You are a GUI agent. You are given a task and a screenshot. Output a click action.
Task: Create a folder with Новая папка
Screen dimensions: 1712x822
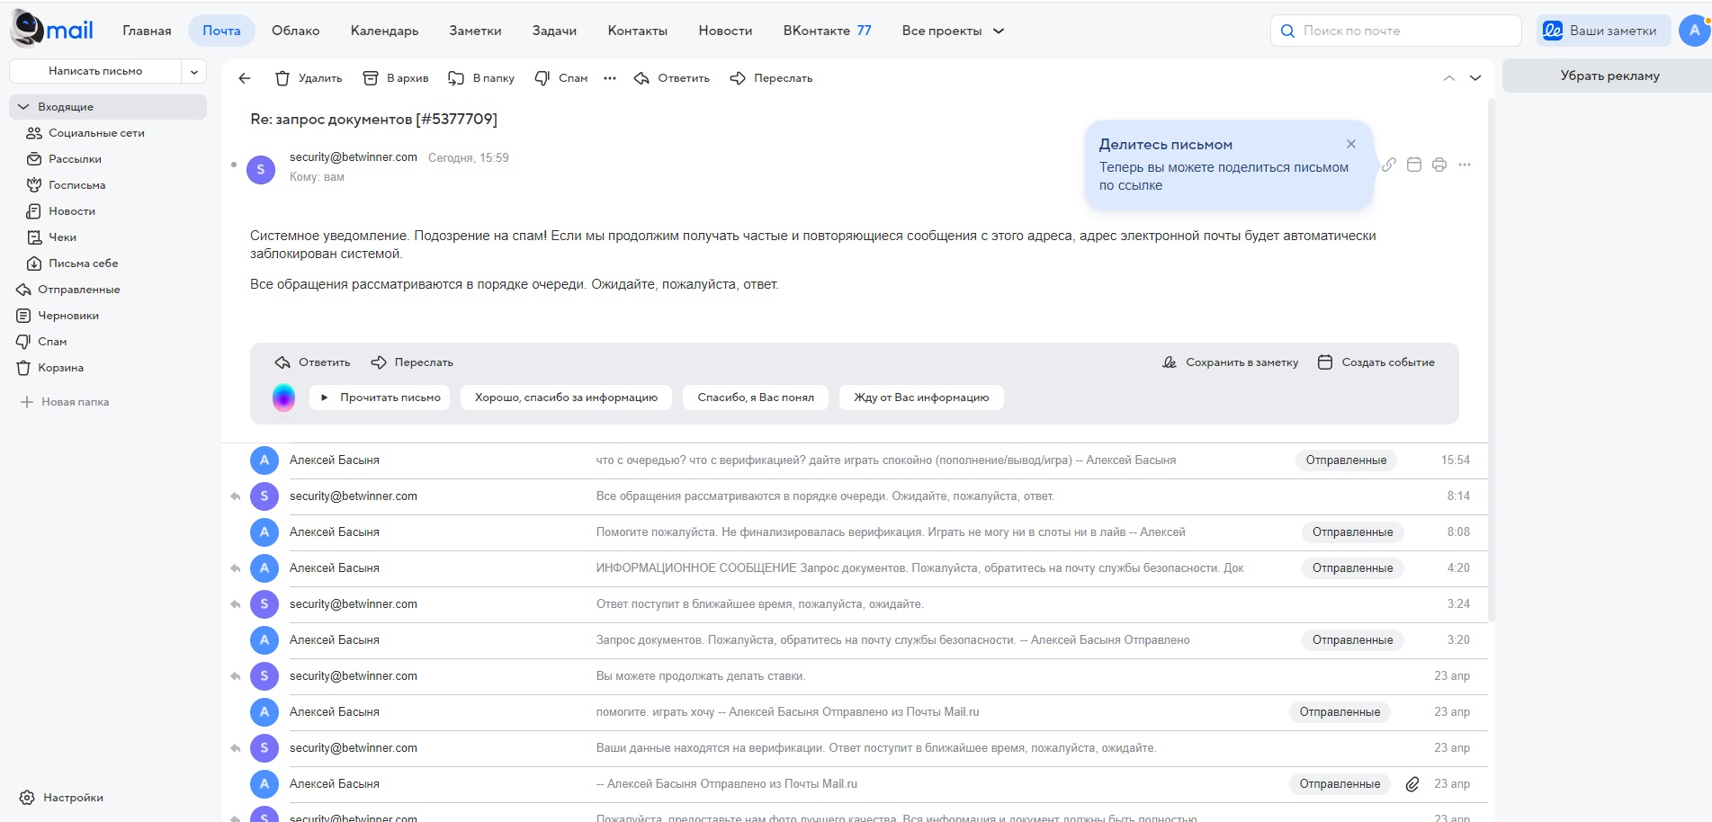click(x=65, y=402)
